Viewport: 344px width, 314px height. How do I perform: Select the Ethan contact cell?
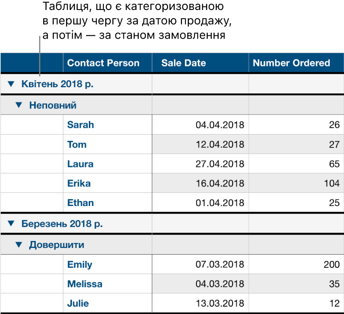click(81, 203)
